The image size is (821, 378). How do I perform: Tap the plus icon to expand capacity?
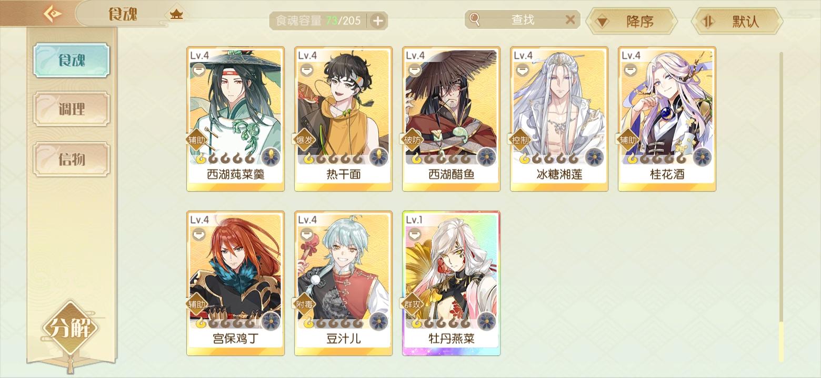378,21
